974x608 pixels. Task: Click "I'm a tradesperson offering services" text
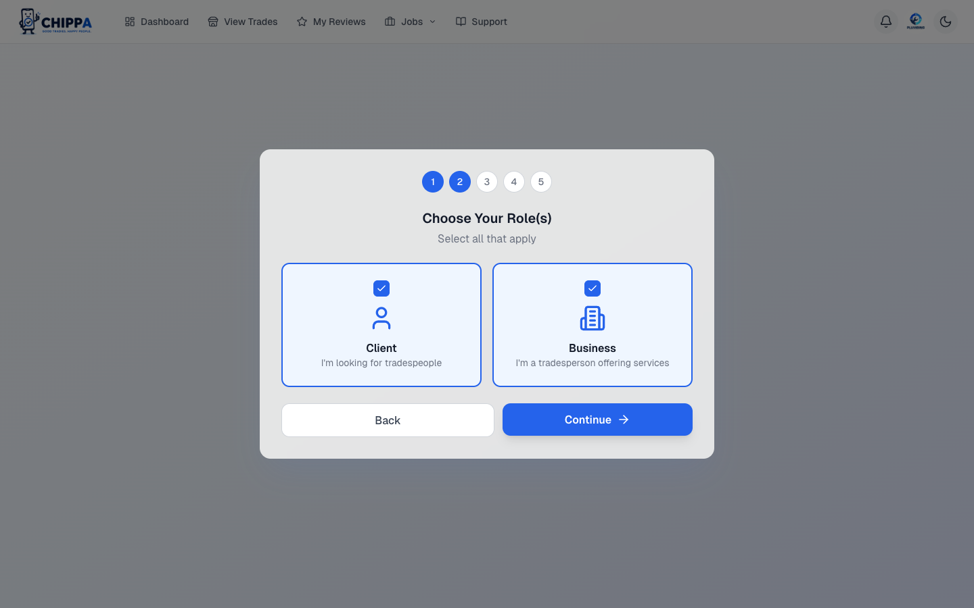(593, 363)
